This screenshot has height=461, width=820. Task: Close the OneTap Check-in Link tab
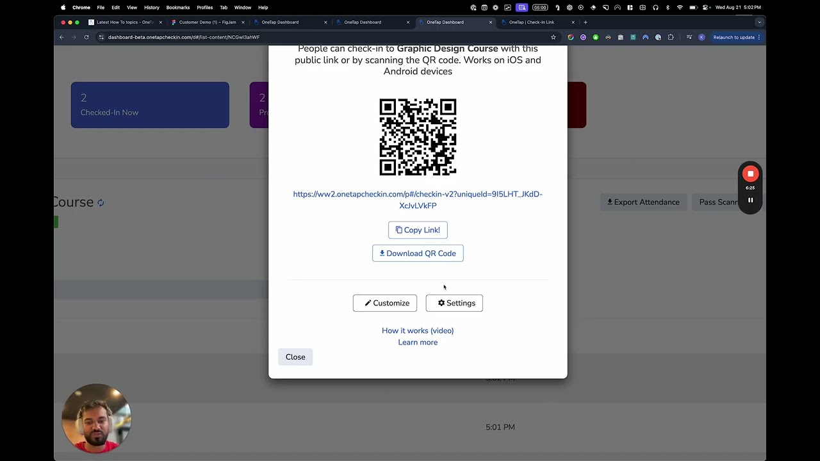(573, 22)
